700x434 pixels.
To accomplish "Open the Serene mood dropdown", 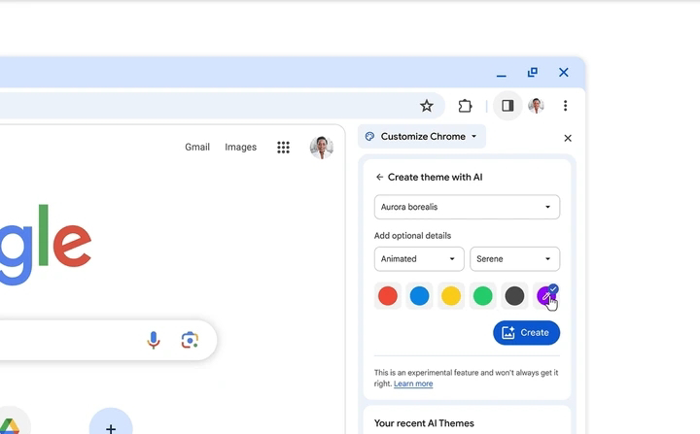I will tap(514, 259).
